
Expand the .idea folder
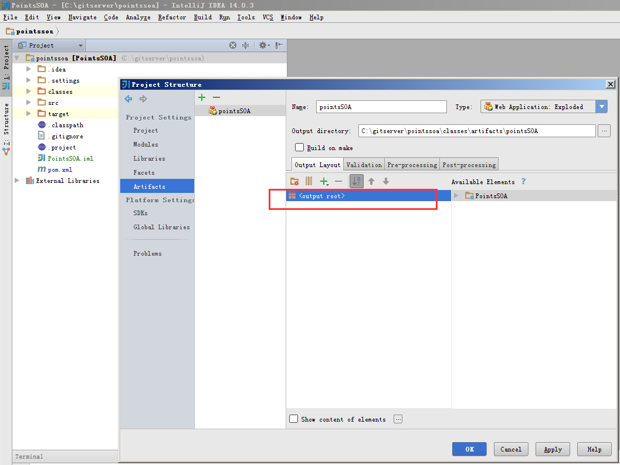[x=29, y=69]
